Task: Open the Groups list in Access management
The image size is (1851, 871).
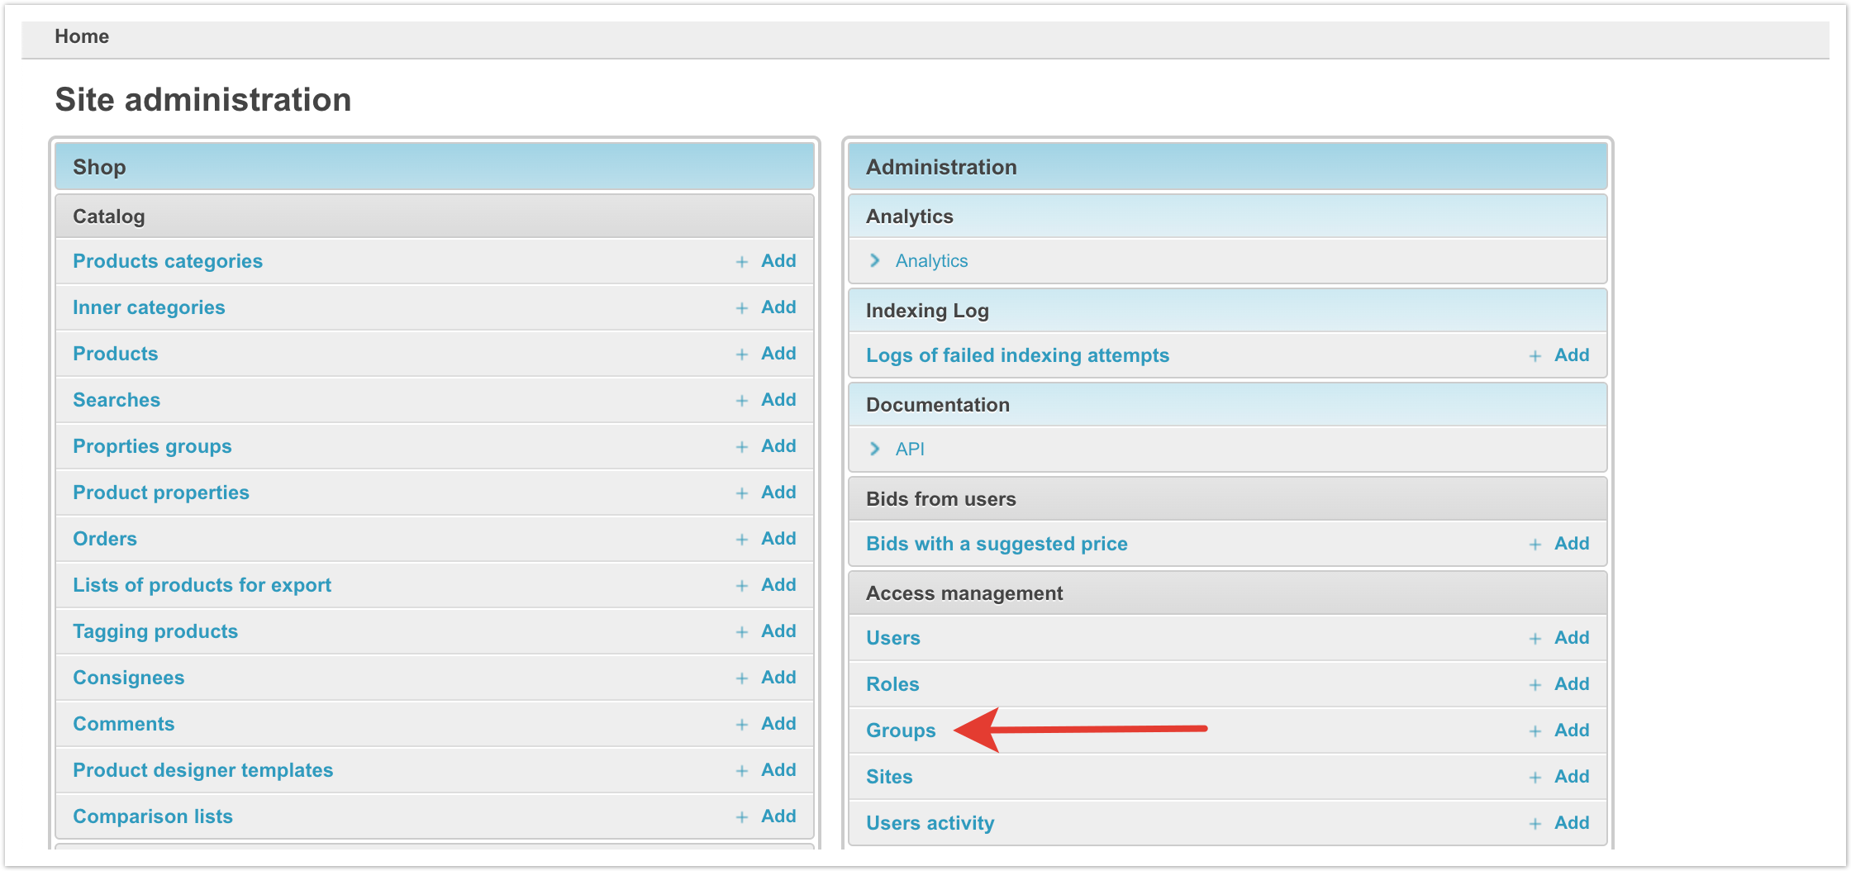Action: [x=901, y=731]
